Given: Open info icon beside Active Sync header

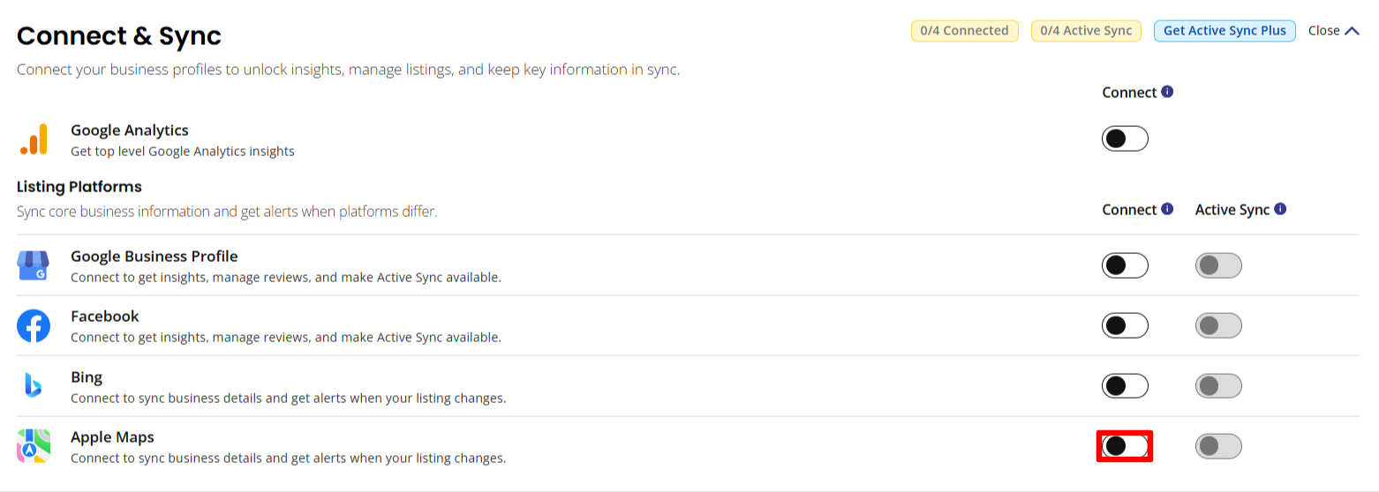Looking at the screenshot, I should coord(1280,209).
